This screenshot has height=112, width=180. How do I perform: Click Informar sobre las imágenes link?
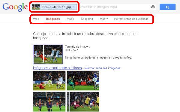point(102,68)
